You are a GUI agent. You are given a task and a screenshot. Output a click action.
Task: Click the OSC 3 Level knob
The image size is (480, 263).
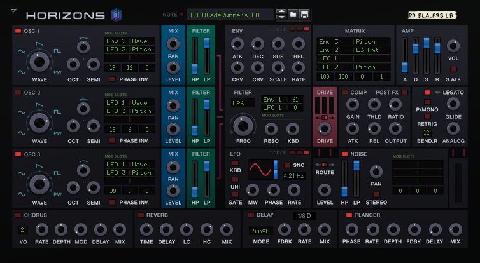tap(173, 191)
